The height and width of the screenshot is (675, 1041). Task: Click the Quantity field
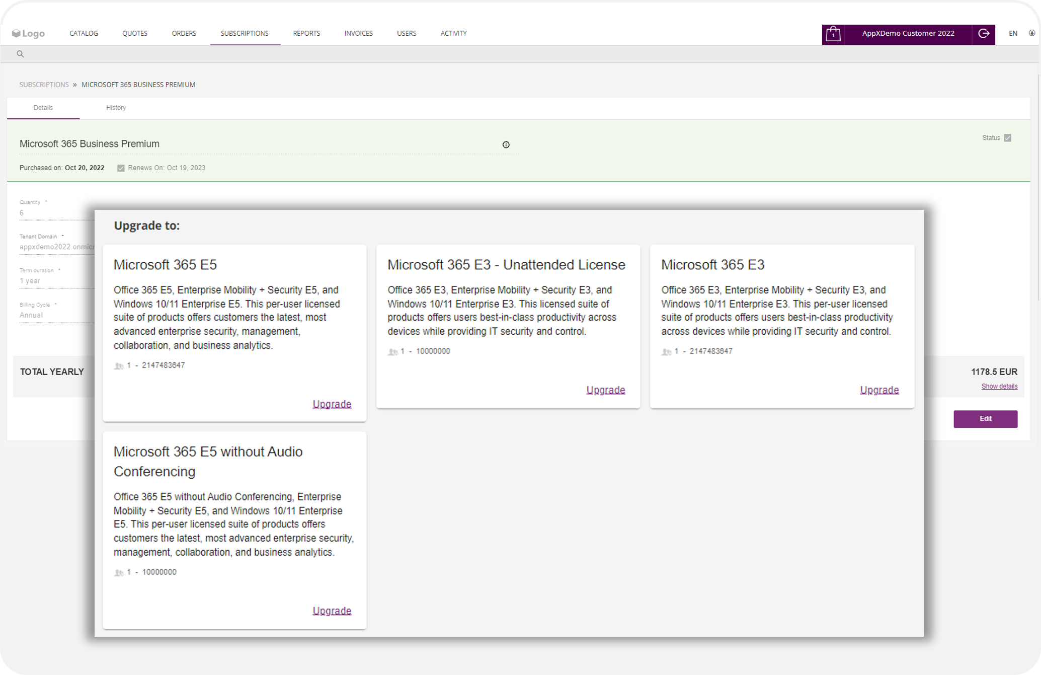point(56,213)
